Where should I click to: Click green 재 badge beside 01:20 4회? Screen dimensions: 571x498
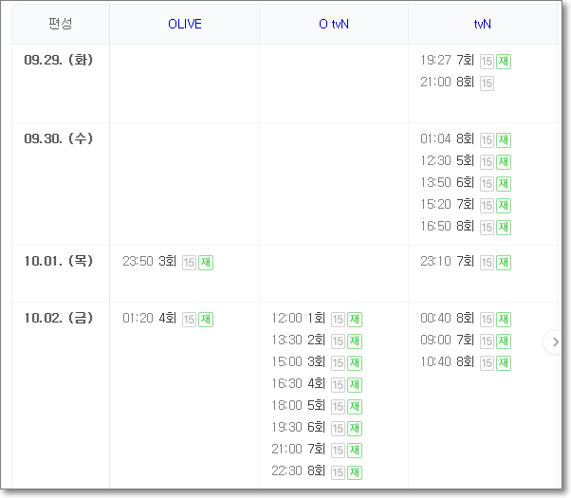coord(206,320)
